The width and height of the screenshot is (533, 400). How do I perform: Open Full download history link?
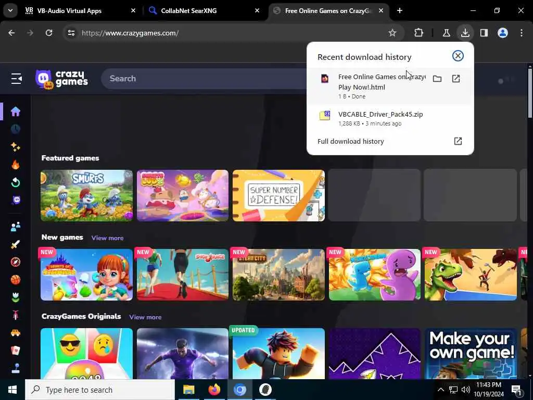(x=390, y=141)
